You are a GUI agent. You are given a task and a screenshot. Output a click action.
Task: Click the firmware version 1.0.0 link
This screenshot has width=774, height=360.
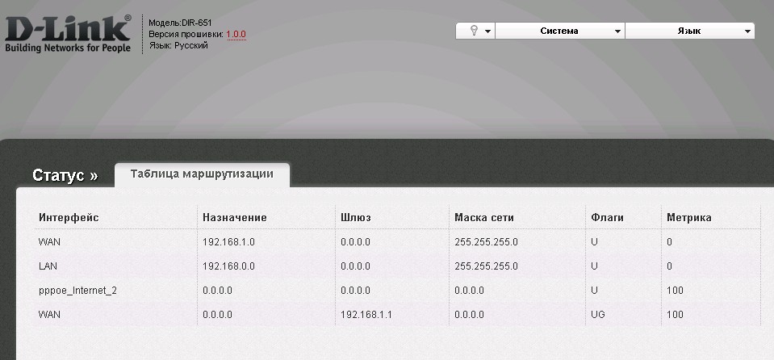236,35
